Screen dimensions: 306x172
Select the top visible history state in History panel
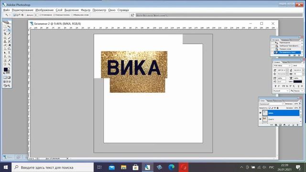click(x=286, y=43)
